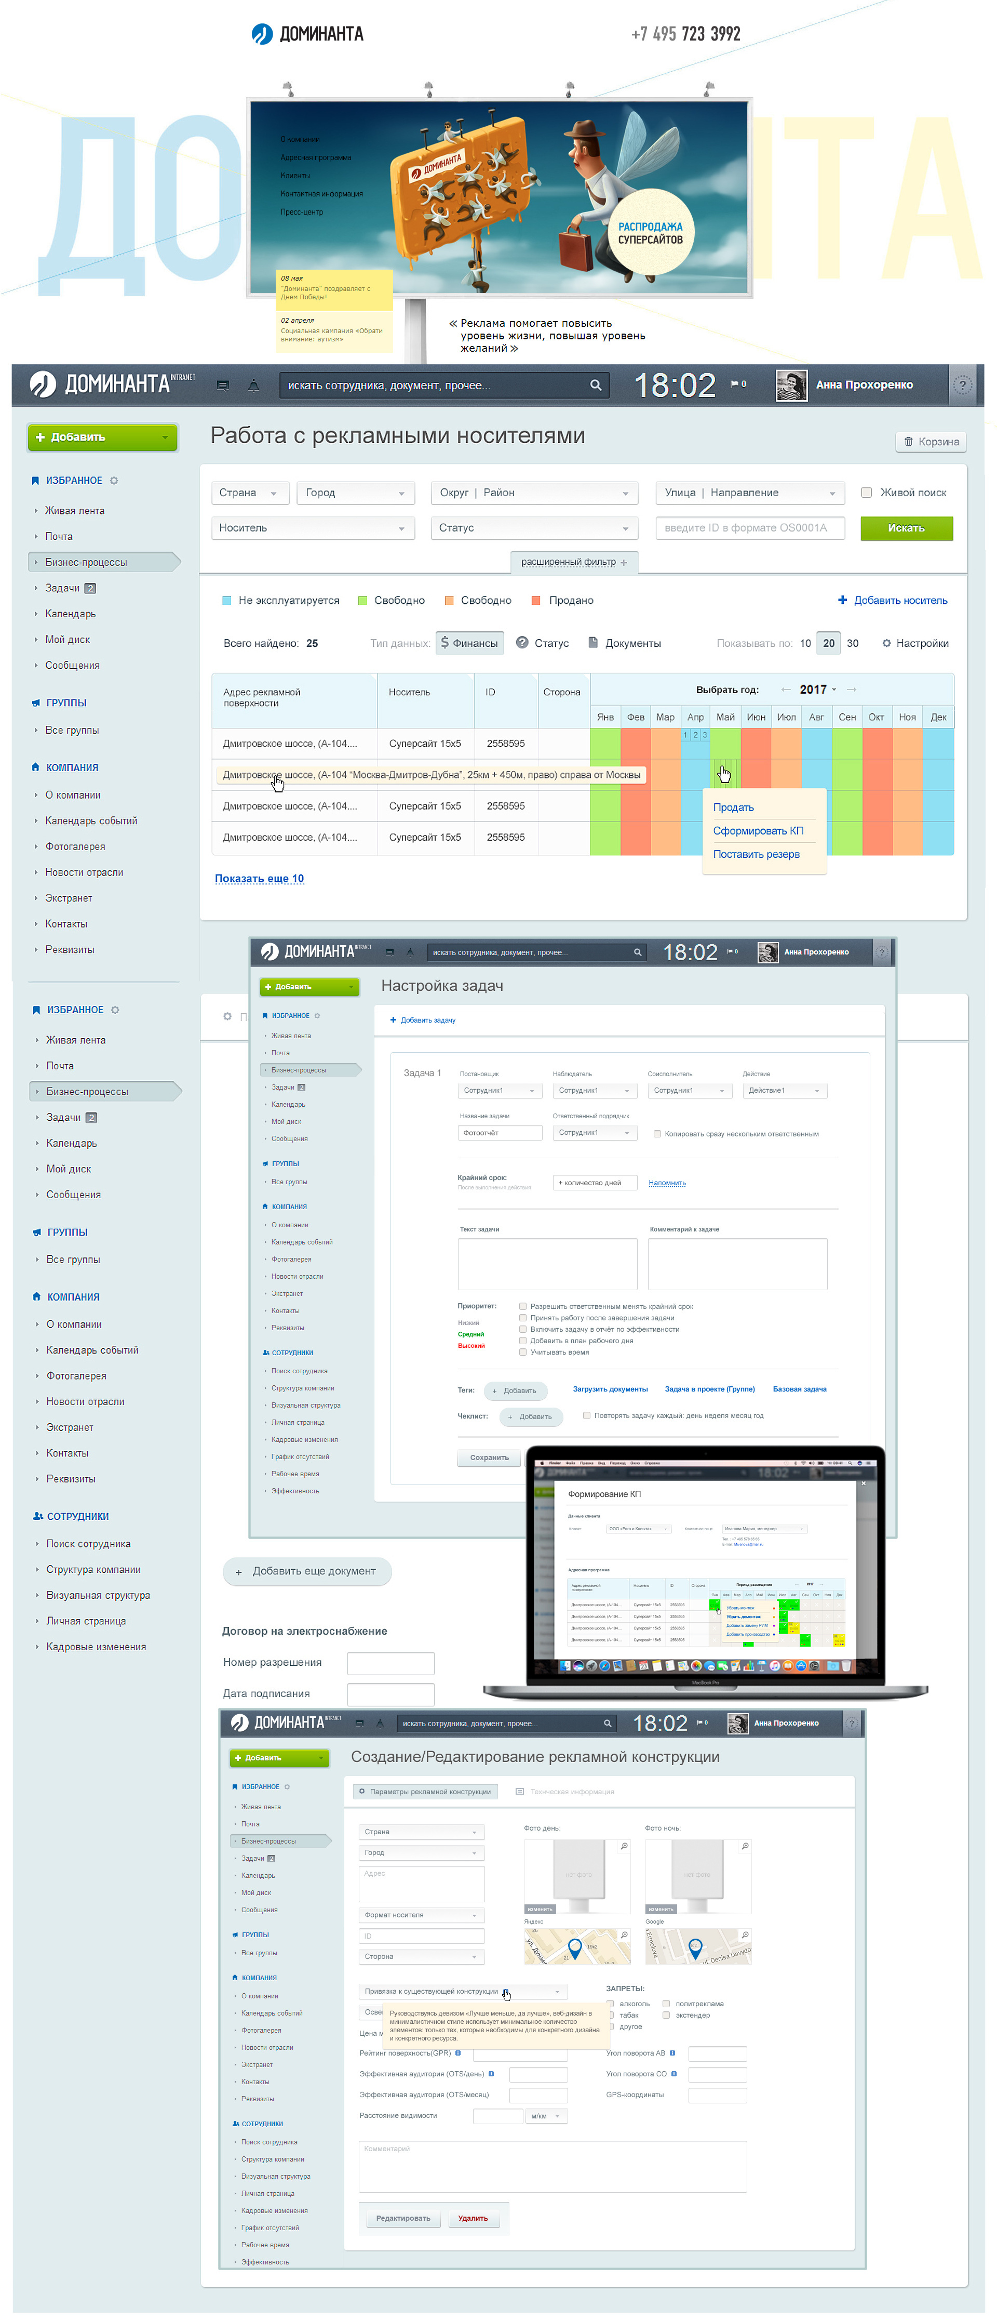997x2319 pixels.
Task: Click search magnifier in Работа с носителями header
Action: point(595,386)
